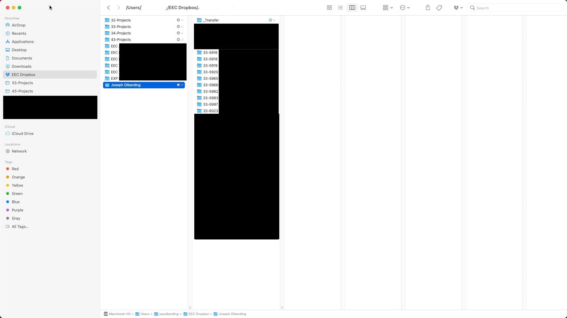Click the Joseph Olberding row chevron

coord(182,85)
